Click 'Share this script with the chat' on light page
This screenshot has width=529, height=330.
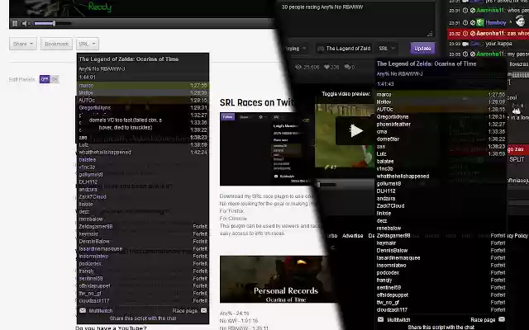point(143,318)
